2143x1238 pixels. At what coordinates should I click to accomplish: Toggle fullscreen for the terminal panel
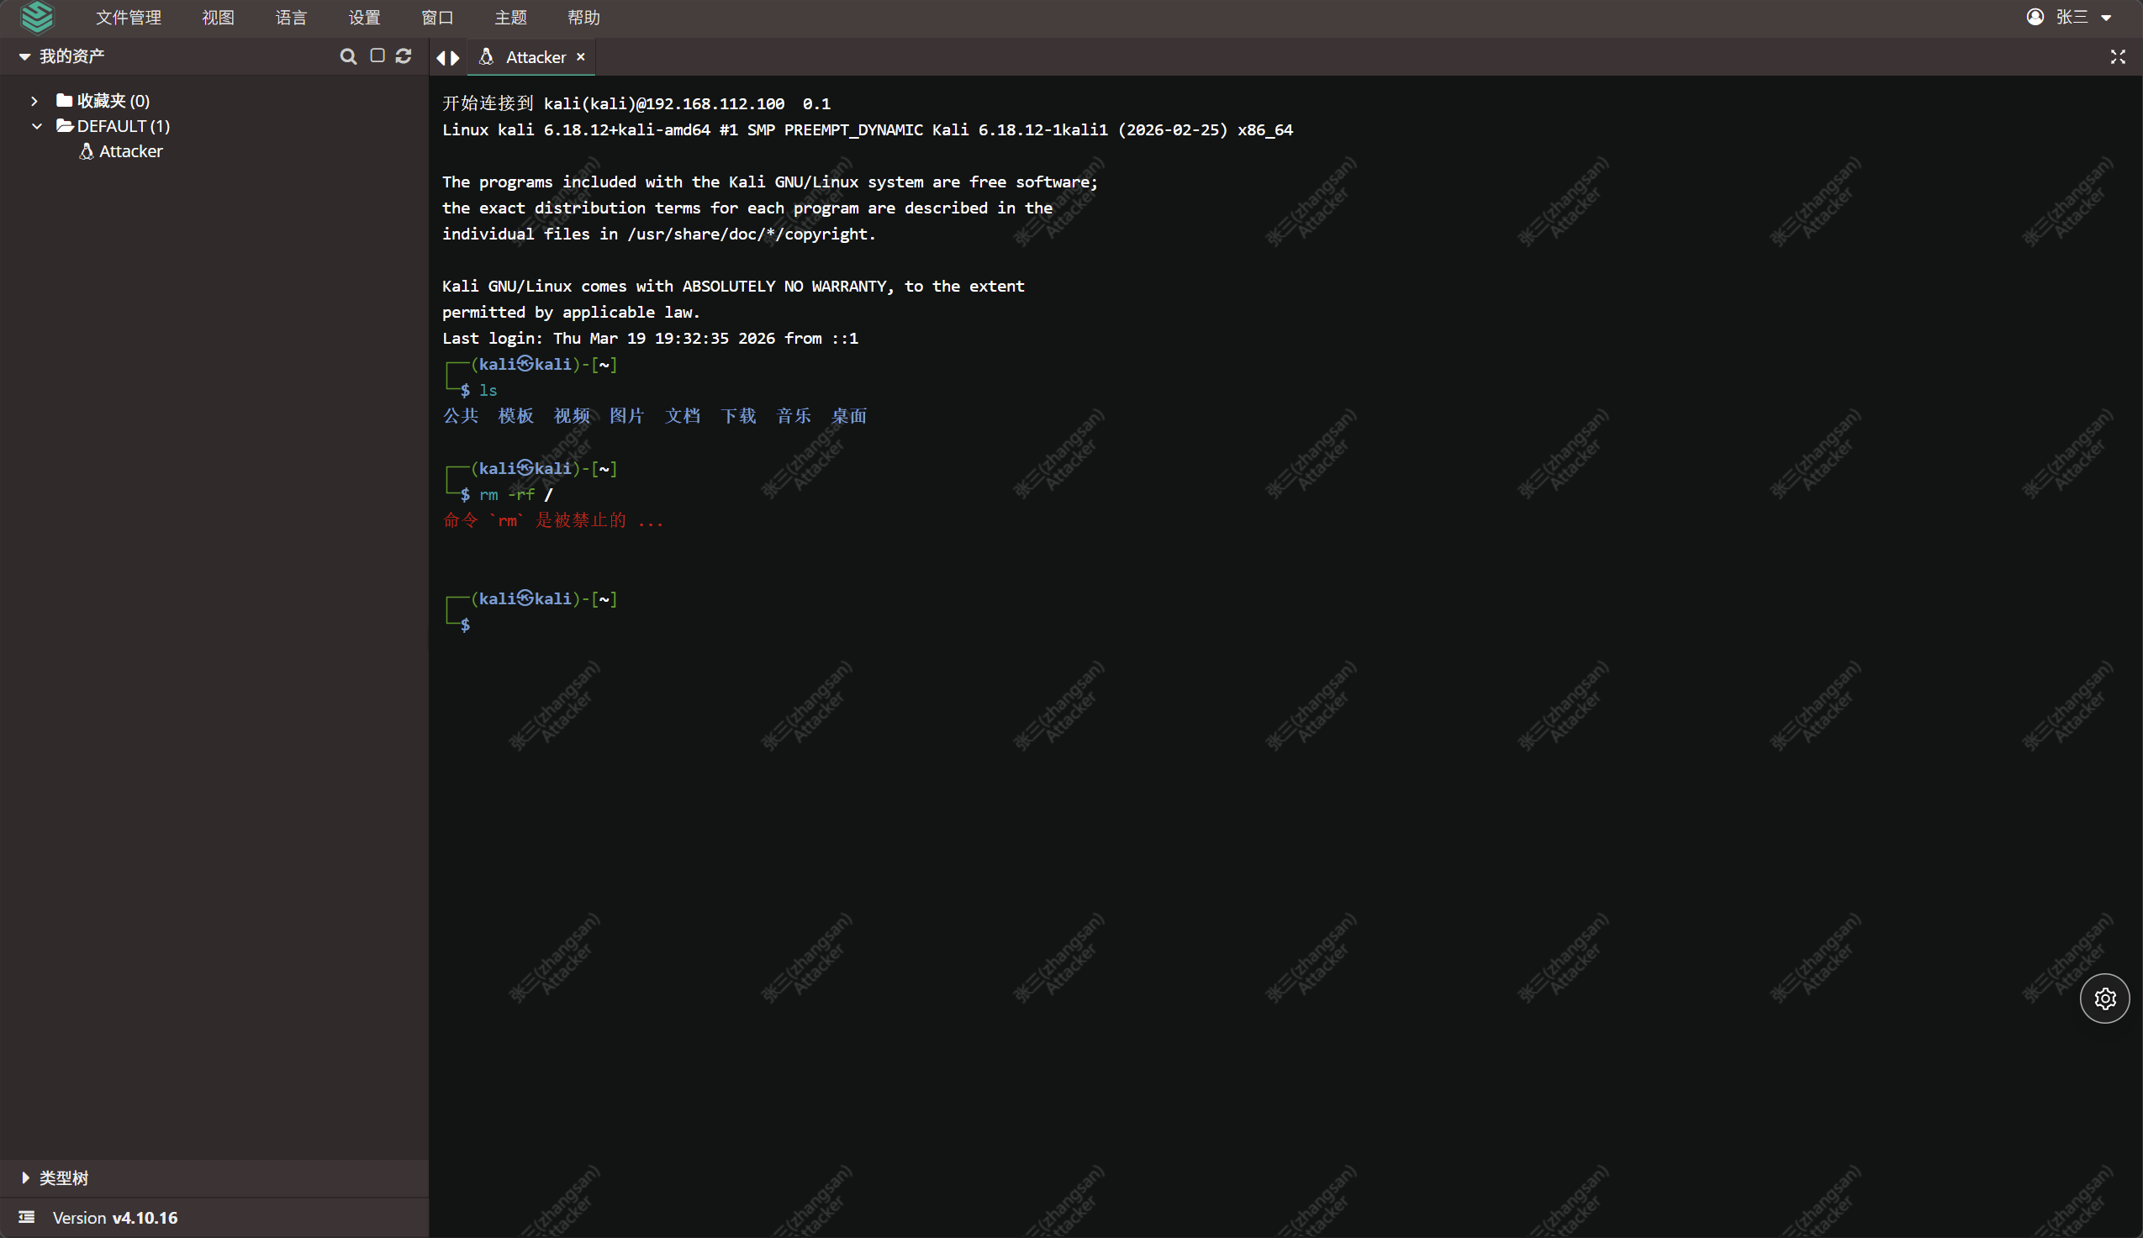2118,56
